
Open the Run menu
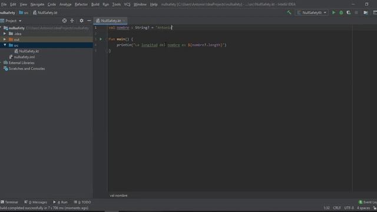(x=105, y=4)
